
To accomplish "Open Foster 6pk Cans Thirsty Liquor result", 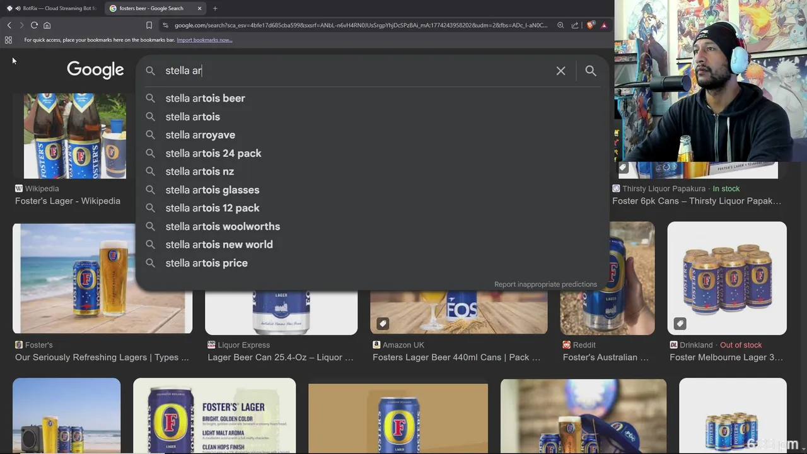I will (697, 201).
